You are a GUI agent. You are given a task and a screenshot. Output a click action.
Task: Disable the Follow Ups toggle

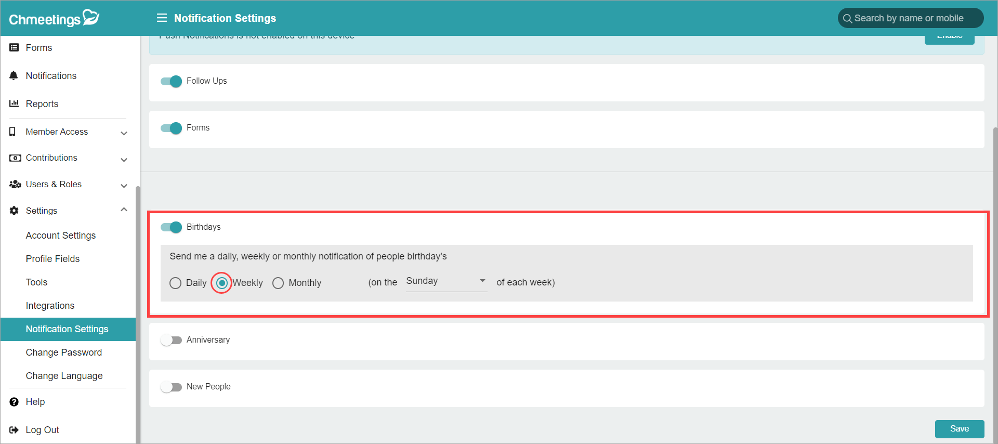(171, 81)
